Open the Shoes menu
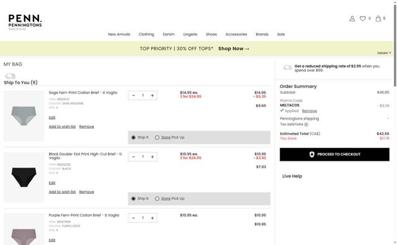The height and width of the screenshot is (245, 397). coord(212,35)
